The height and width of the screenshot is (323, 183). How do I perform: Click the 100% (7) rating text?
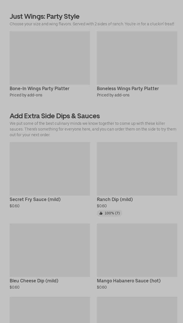[x=112, y=213]
